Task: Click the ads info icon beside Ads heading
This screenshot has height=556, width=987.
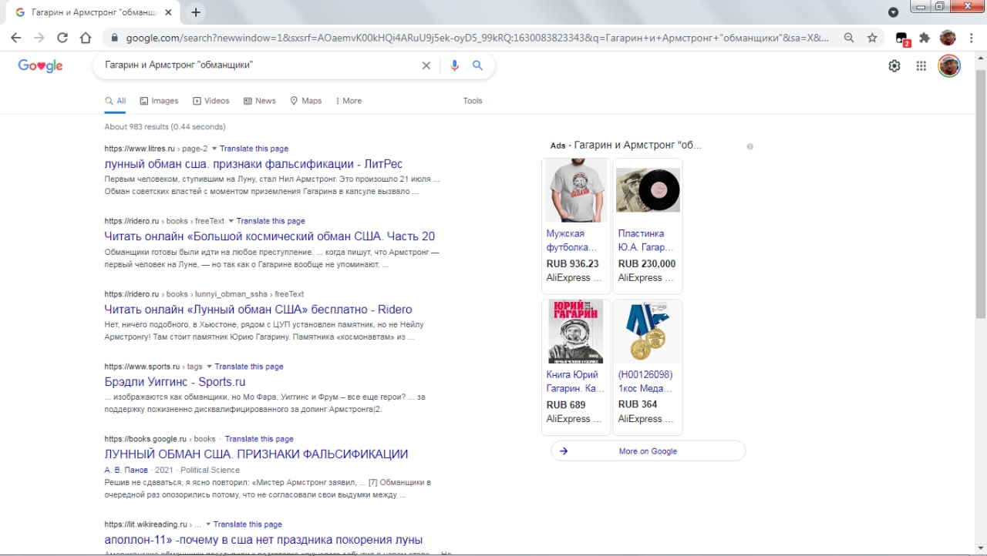Action: [750, 146]
